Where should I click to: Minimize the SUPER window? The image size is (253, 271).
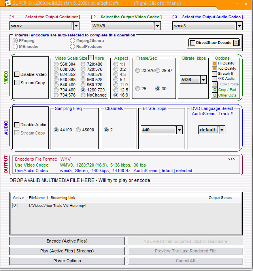click(238, 4)
